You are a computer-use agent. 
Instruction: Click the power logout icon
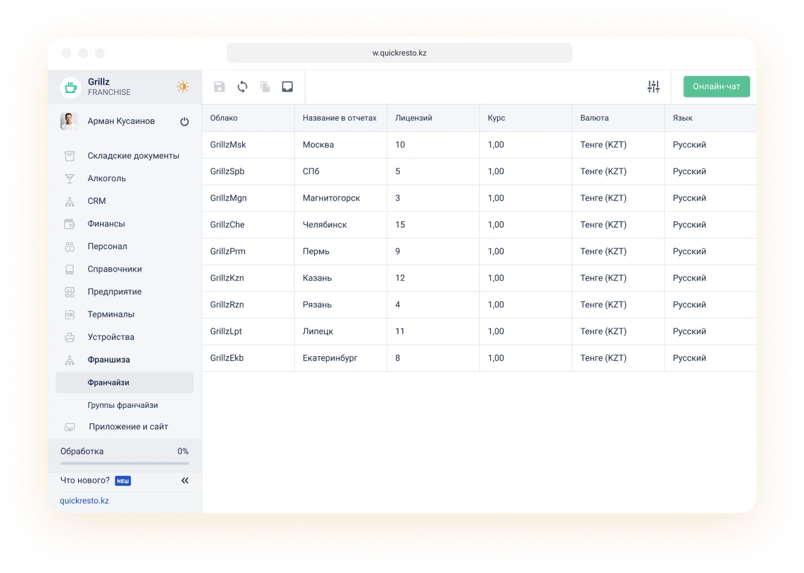point(184,121)
